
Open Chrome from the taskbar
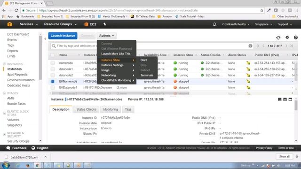pos(38,165)
